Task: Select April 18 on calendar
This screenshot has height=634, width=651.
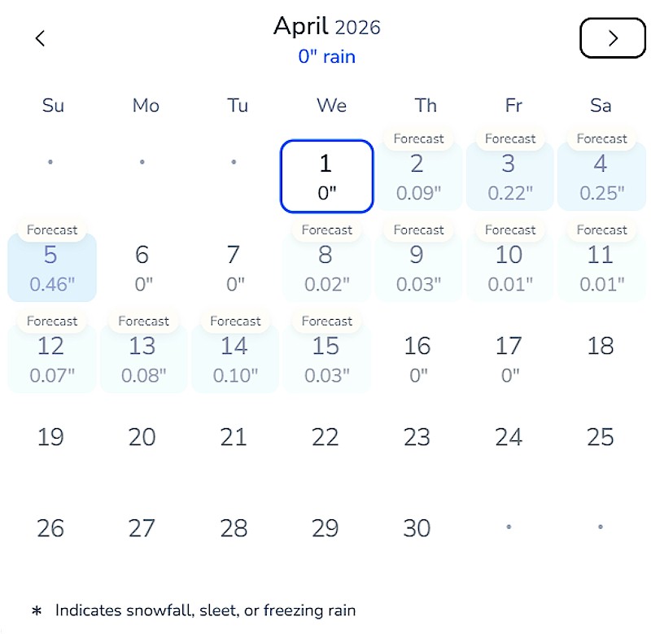Action: [x=601, y=347]
